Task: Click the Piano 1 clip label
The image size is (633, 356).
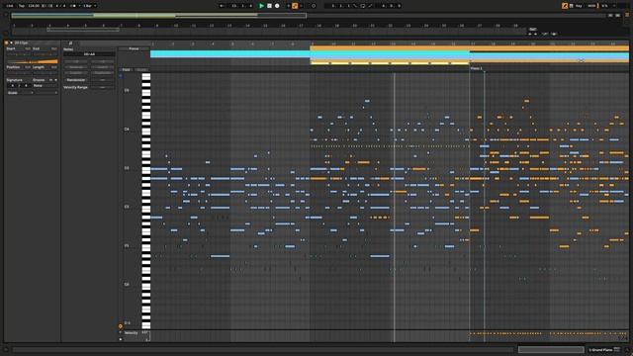Action: tap(477, 68)
